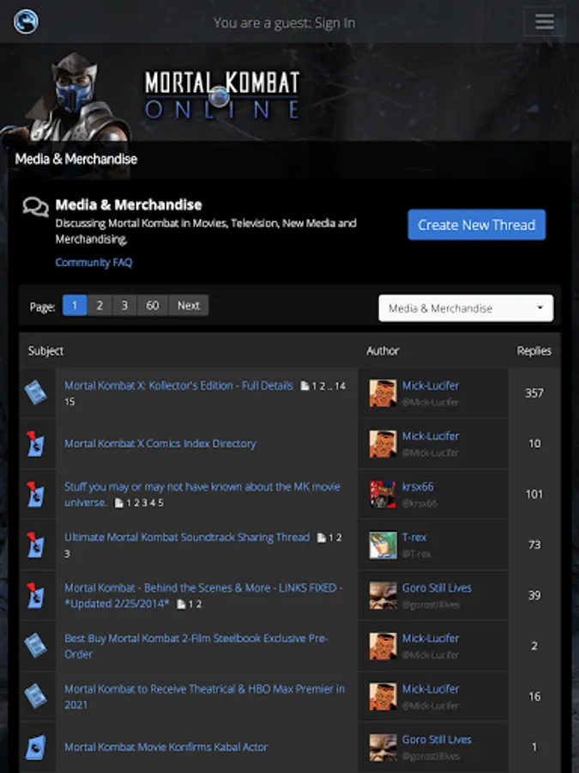The height and width of the screenshot is (773, 579).
Task: Click thread icon for Kabal Actor thread
Action: coord(35,747)
